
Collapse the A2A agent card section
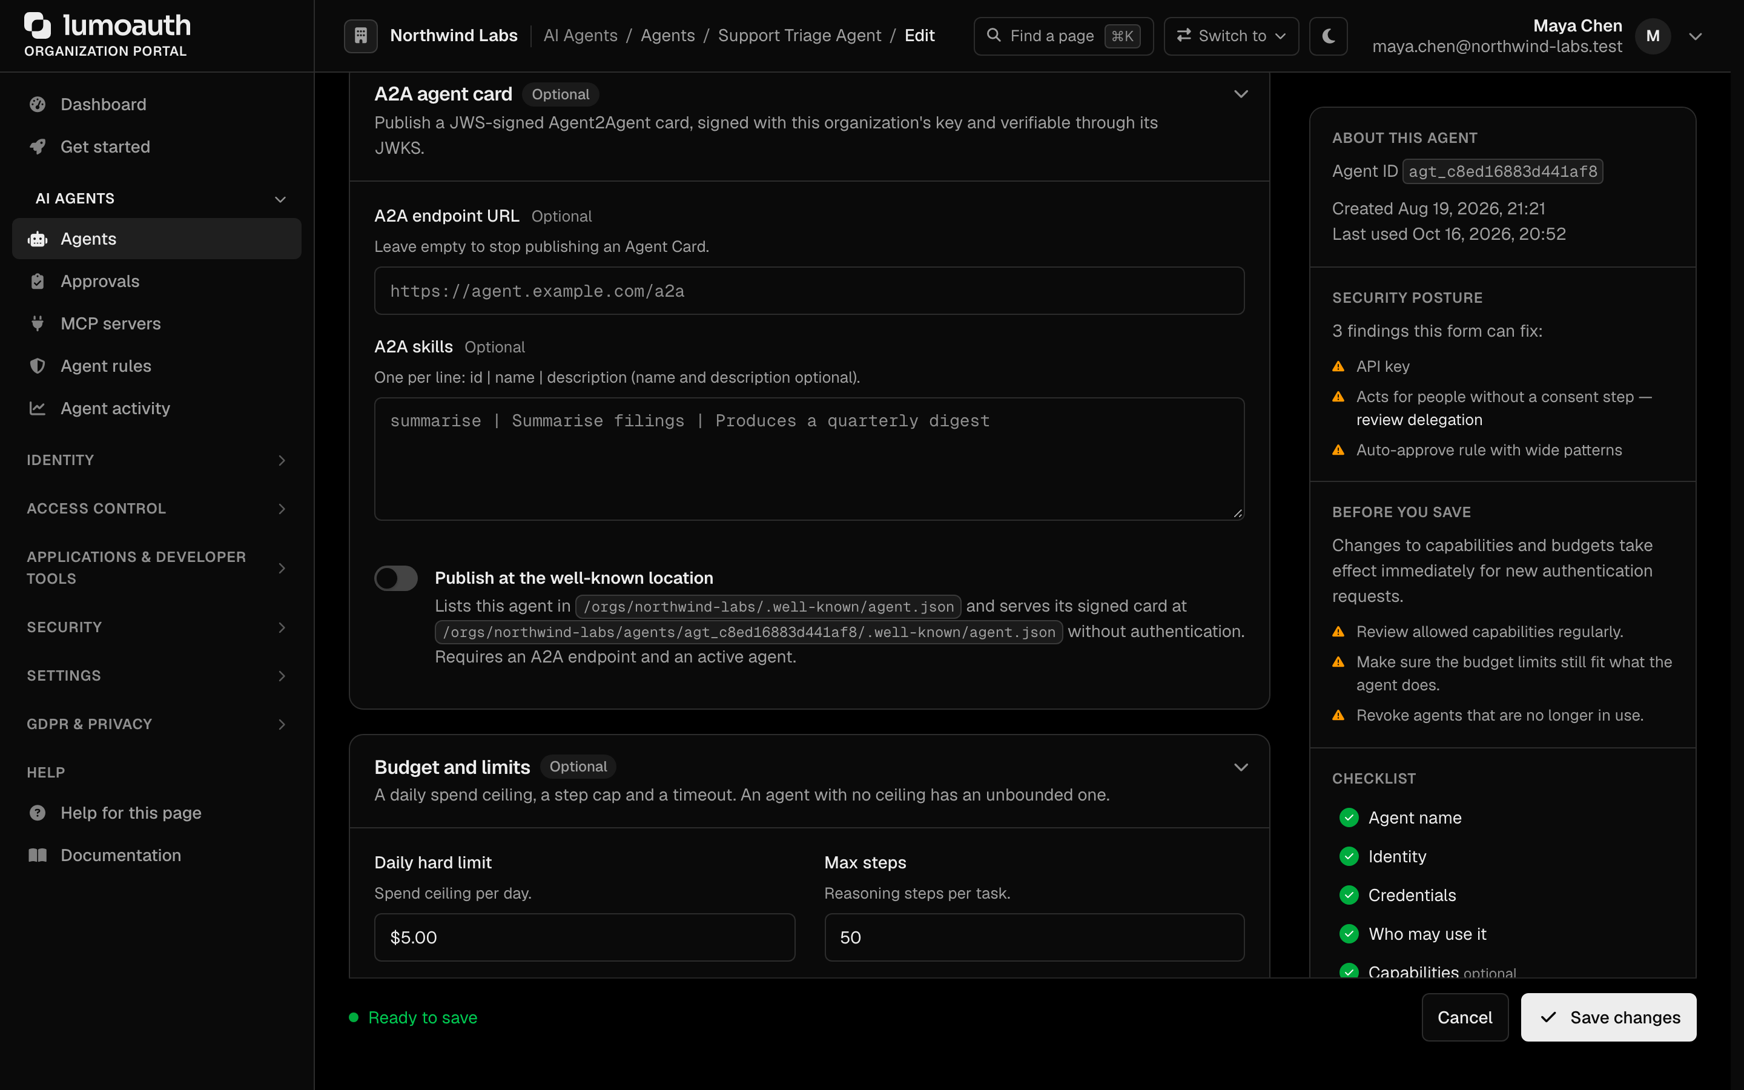[x=1241, y=94]
